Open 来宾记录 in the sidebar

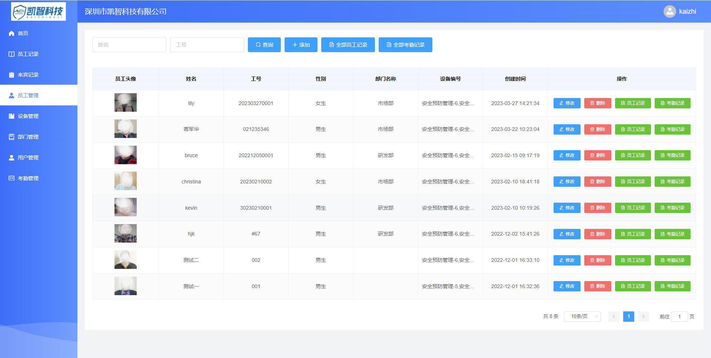[x=39, y=75]
